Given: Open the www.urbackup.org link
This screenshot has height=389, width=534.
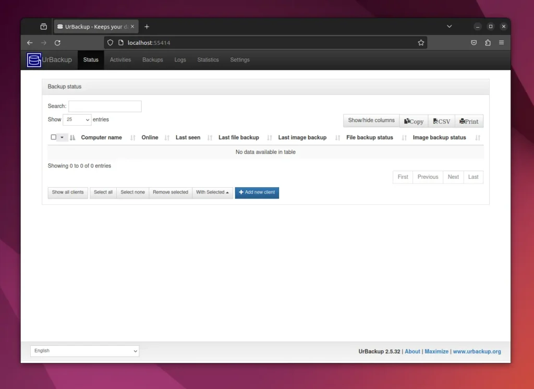Looking at the screenshot, I should coord(477,351).
